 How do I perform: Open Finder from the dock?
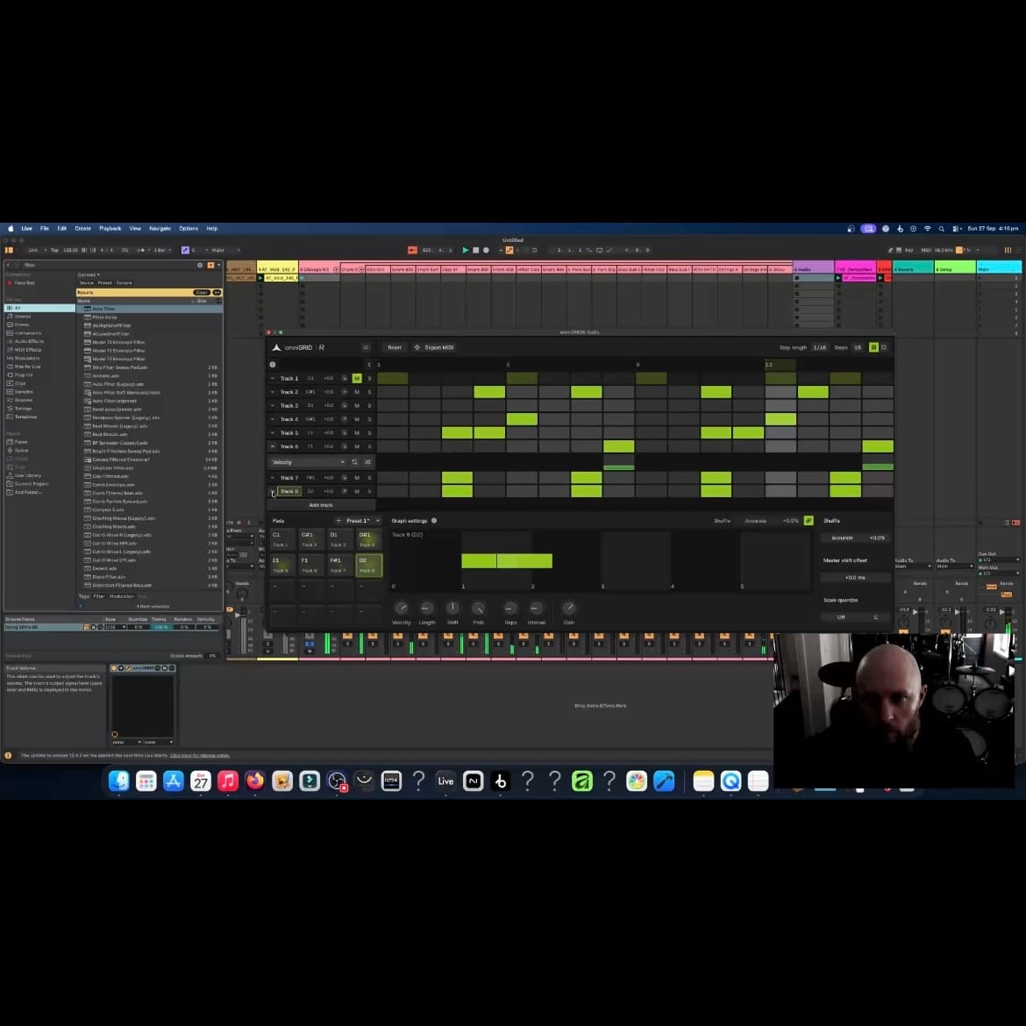point(118,780)
